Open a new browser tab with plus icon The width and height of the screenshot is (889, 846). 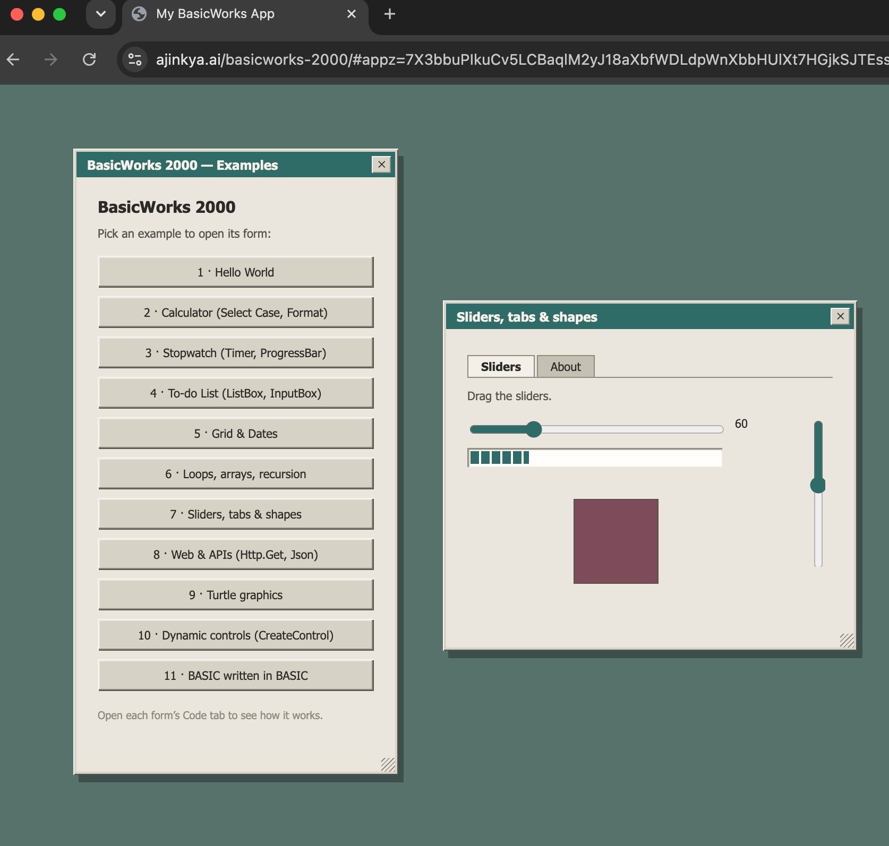coord(389,14)
